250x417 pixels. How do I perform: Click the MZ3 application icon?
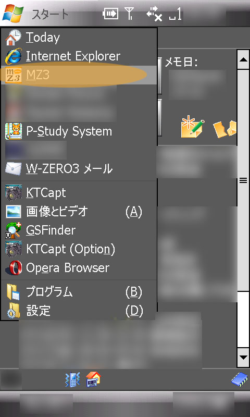click(14, 75)
